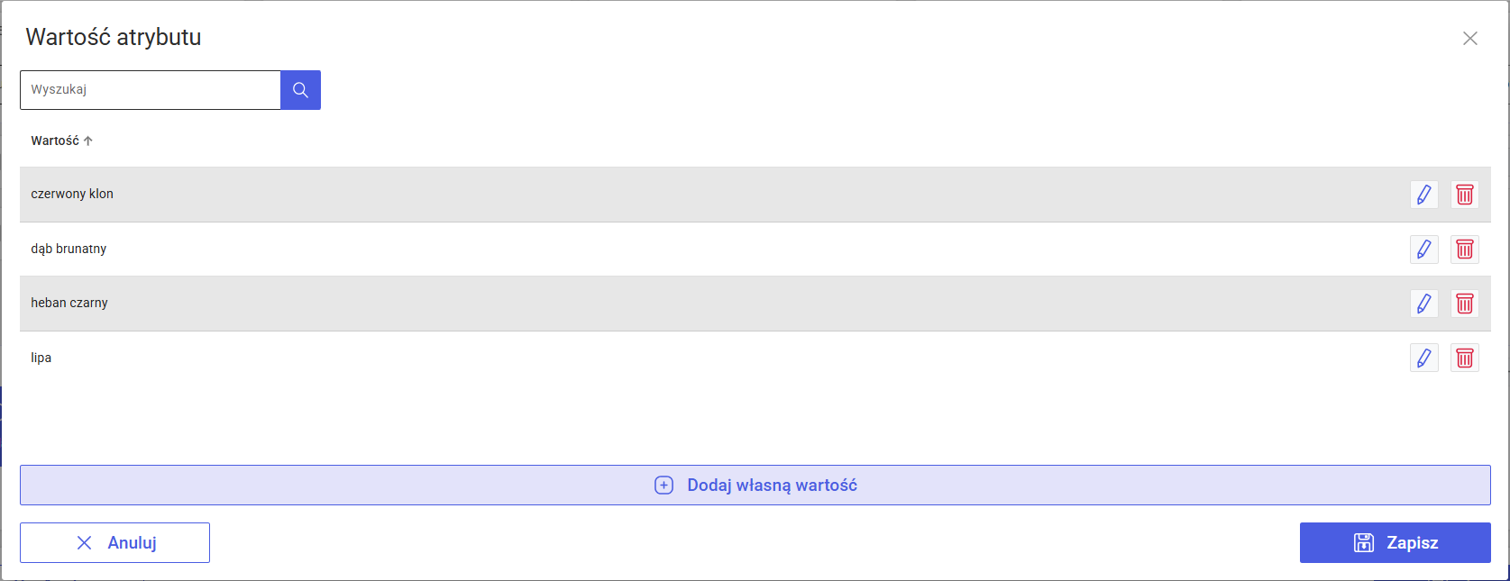This screenshot has width=1510, height=581.
Task: Click the search magnifier button
Action: point(300,90)
